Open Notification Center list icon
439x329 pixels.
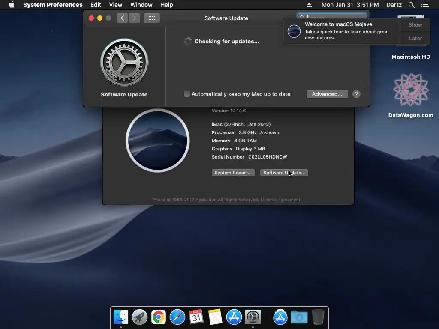tap(425, 5)
